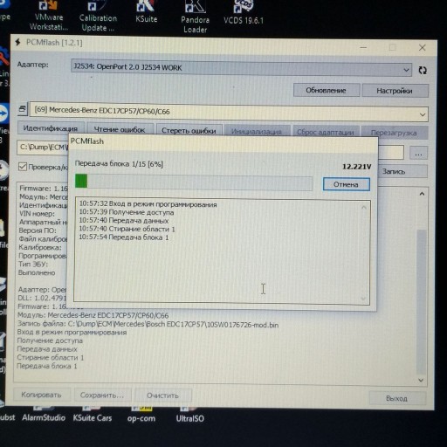Click main log line Вход в режим программирования
Viewport: 447px width, 447px height.
pyautogui.click(x=72, y=332)
